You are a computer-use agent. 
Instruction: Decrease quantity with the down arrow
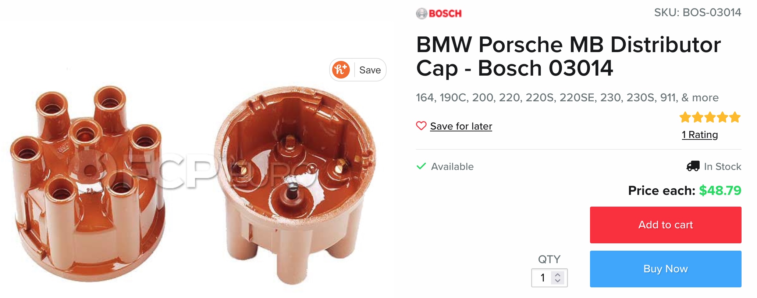tap(558, 281)
